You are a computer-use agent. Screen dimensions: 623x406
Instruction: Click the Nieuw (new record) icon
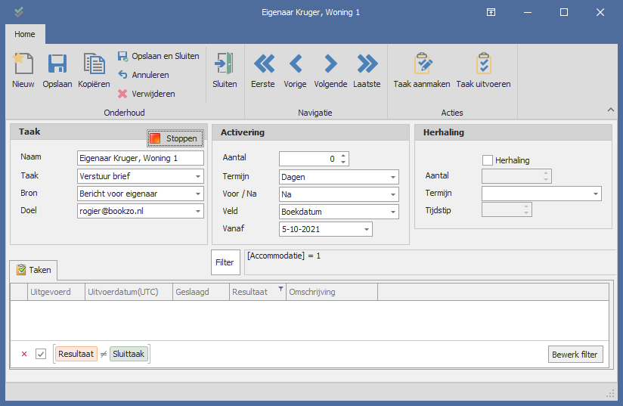pyautogui.click(x=23, y=64)
